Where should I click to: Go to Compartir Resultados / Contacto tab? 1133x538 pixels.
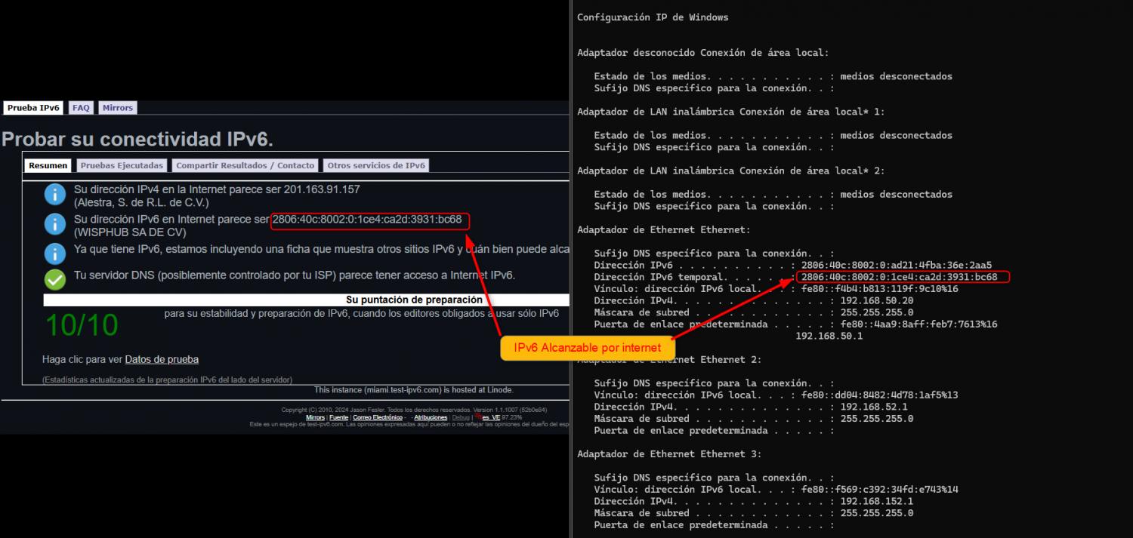coord(245,165)
